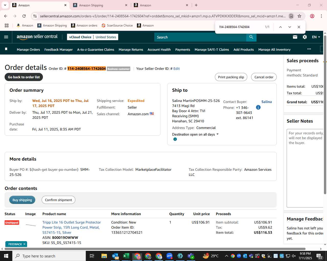Open Account Health menu item
The height and width of the screenshot is (261, 327).
click(159, 49)
